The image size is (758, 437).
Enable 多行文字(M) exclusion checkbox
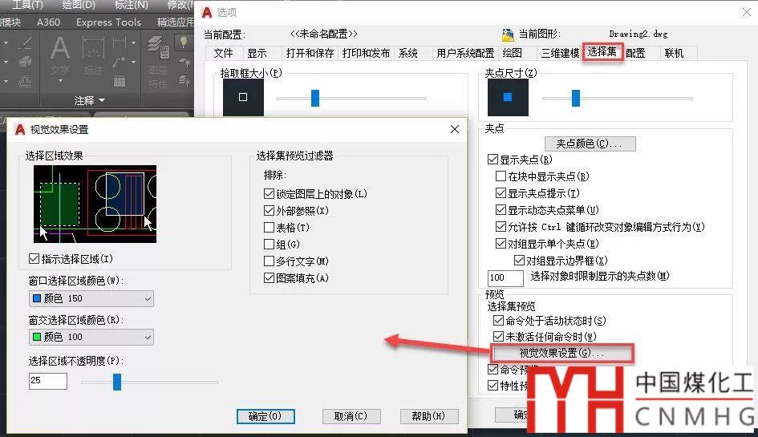pos(270,261)
